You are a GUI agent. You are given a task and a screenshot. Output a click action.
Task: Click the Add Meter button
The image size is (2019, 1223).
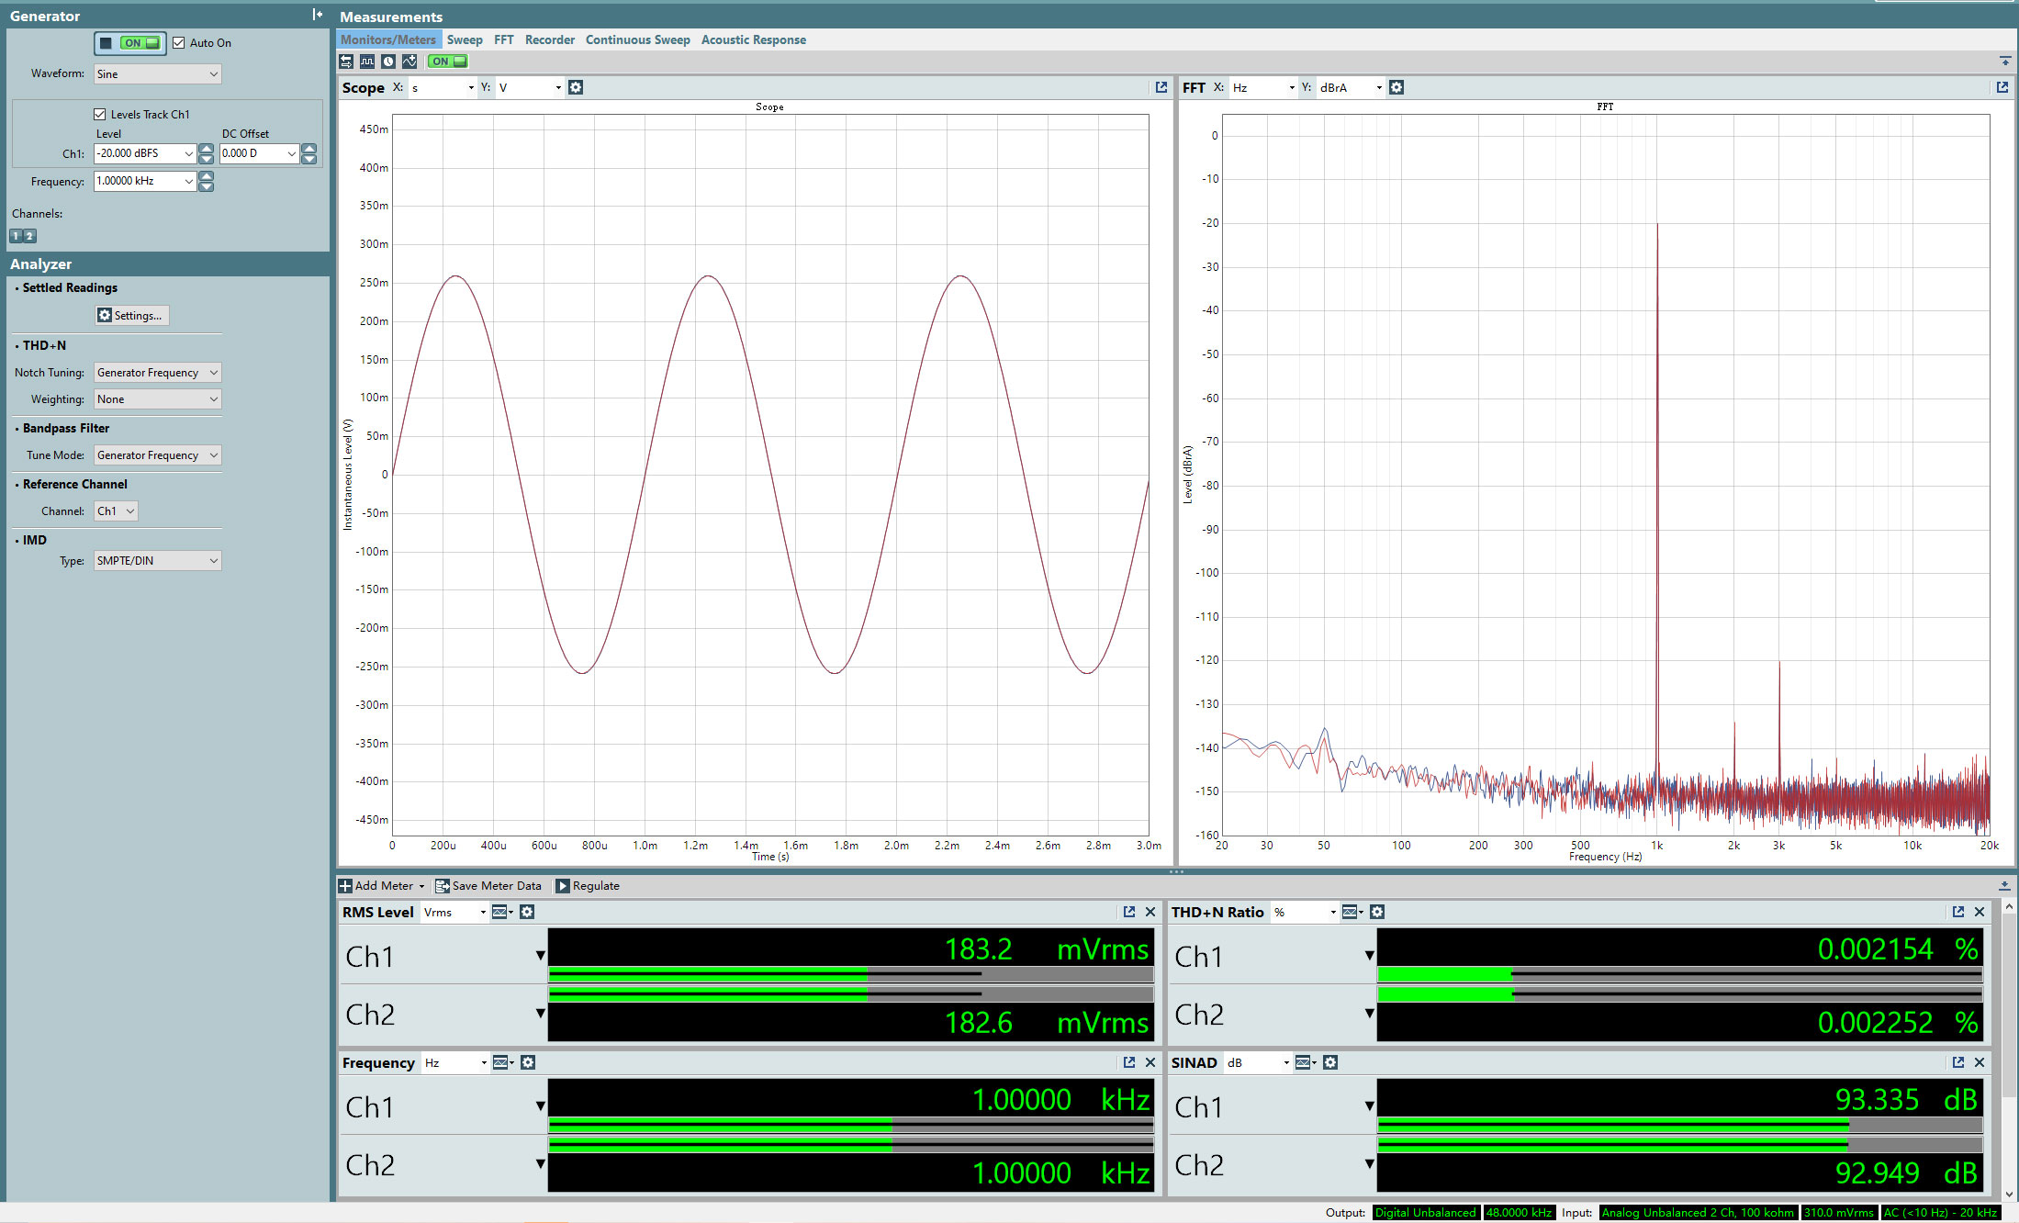(x=383, y=886)
